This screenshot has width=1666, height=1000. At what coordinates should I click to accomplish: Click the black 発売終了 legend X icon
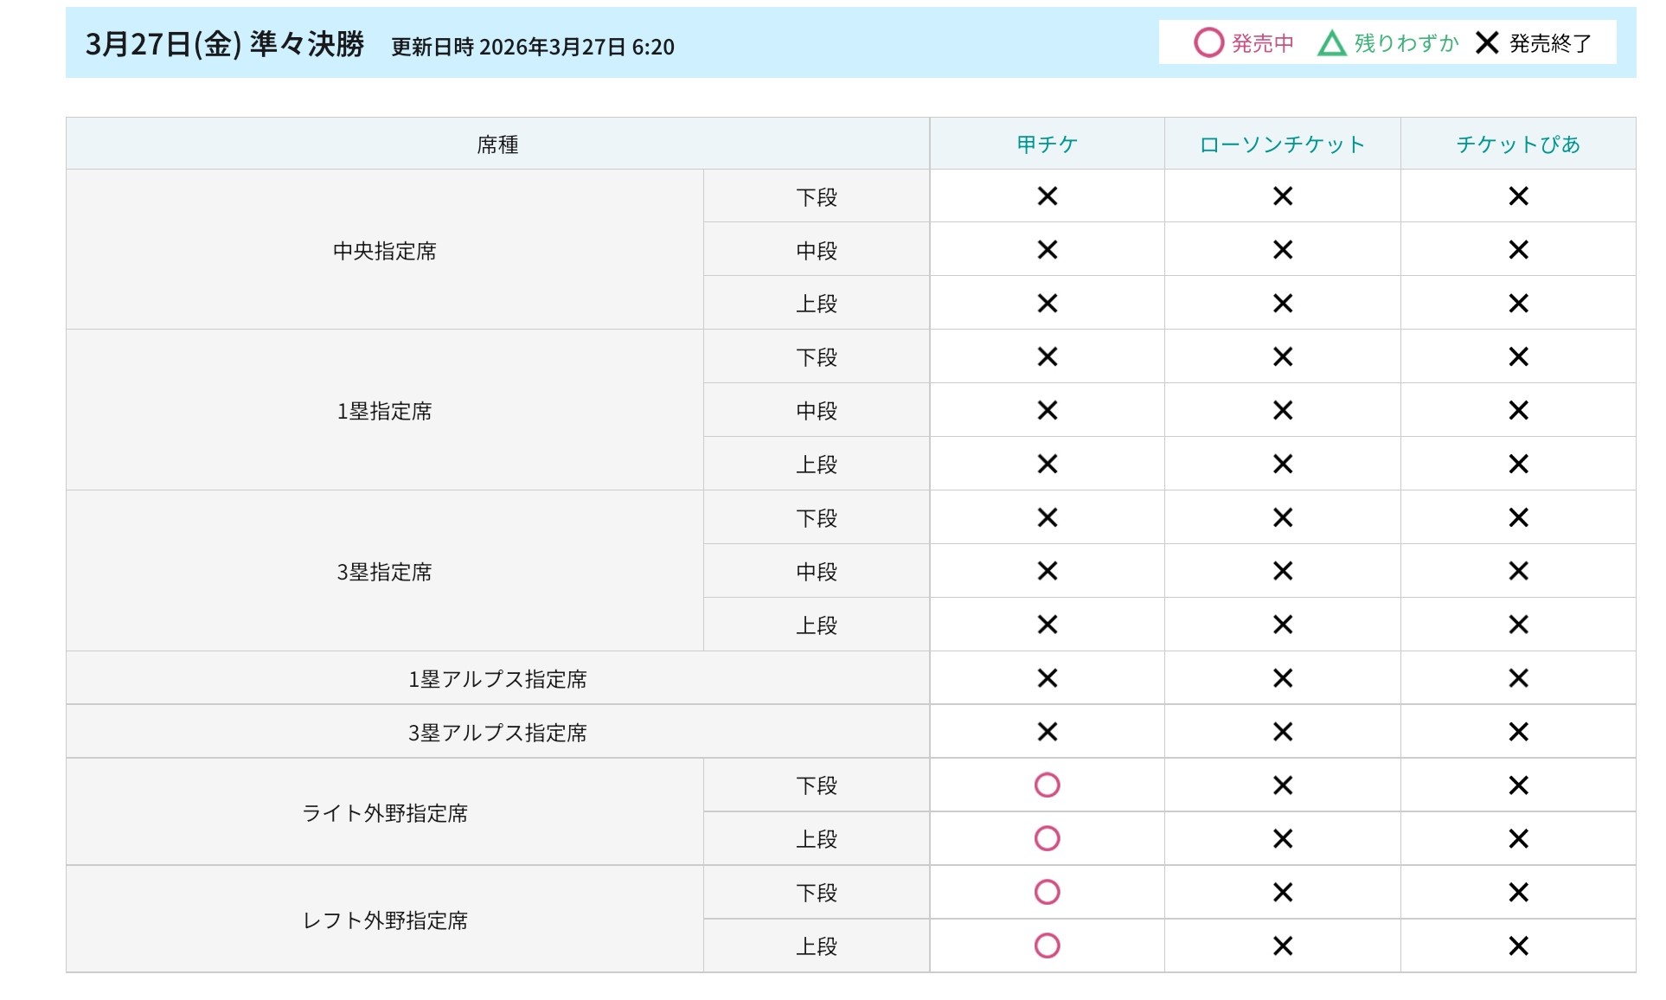[x=1486, y=42]
